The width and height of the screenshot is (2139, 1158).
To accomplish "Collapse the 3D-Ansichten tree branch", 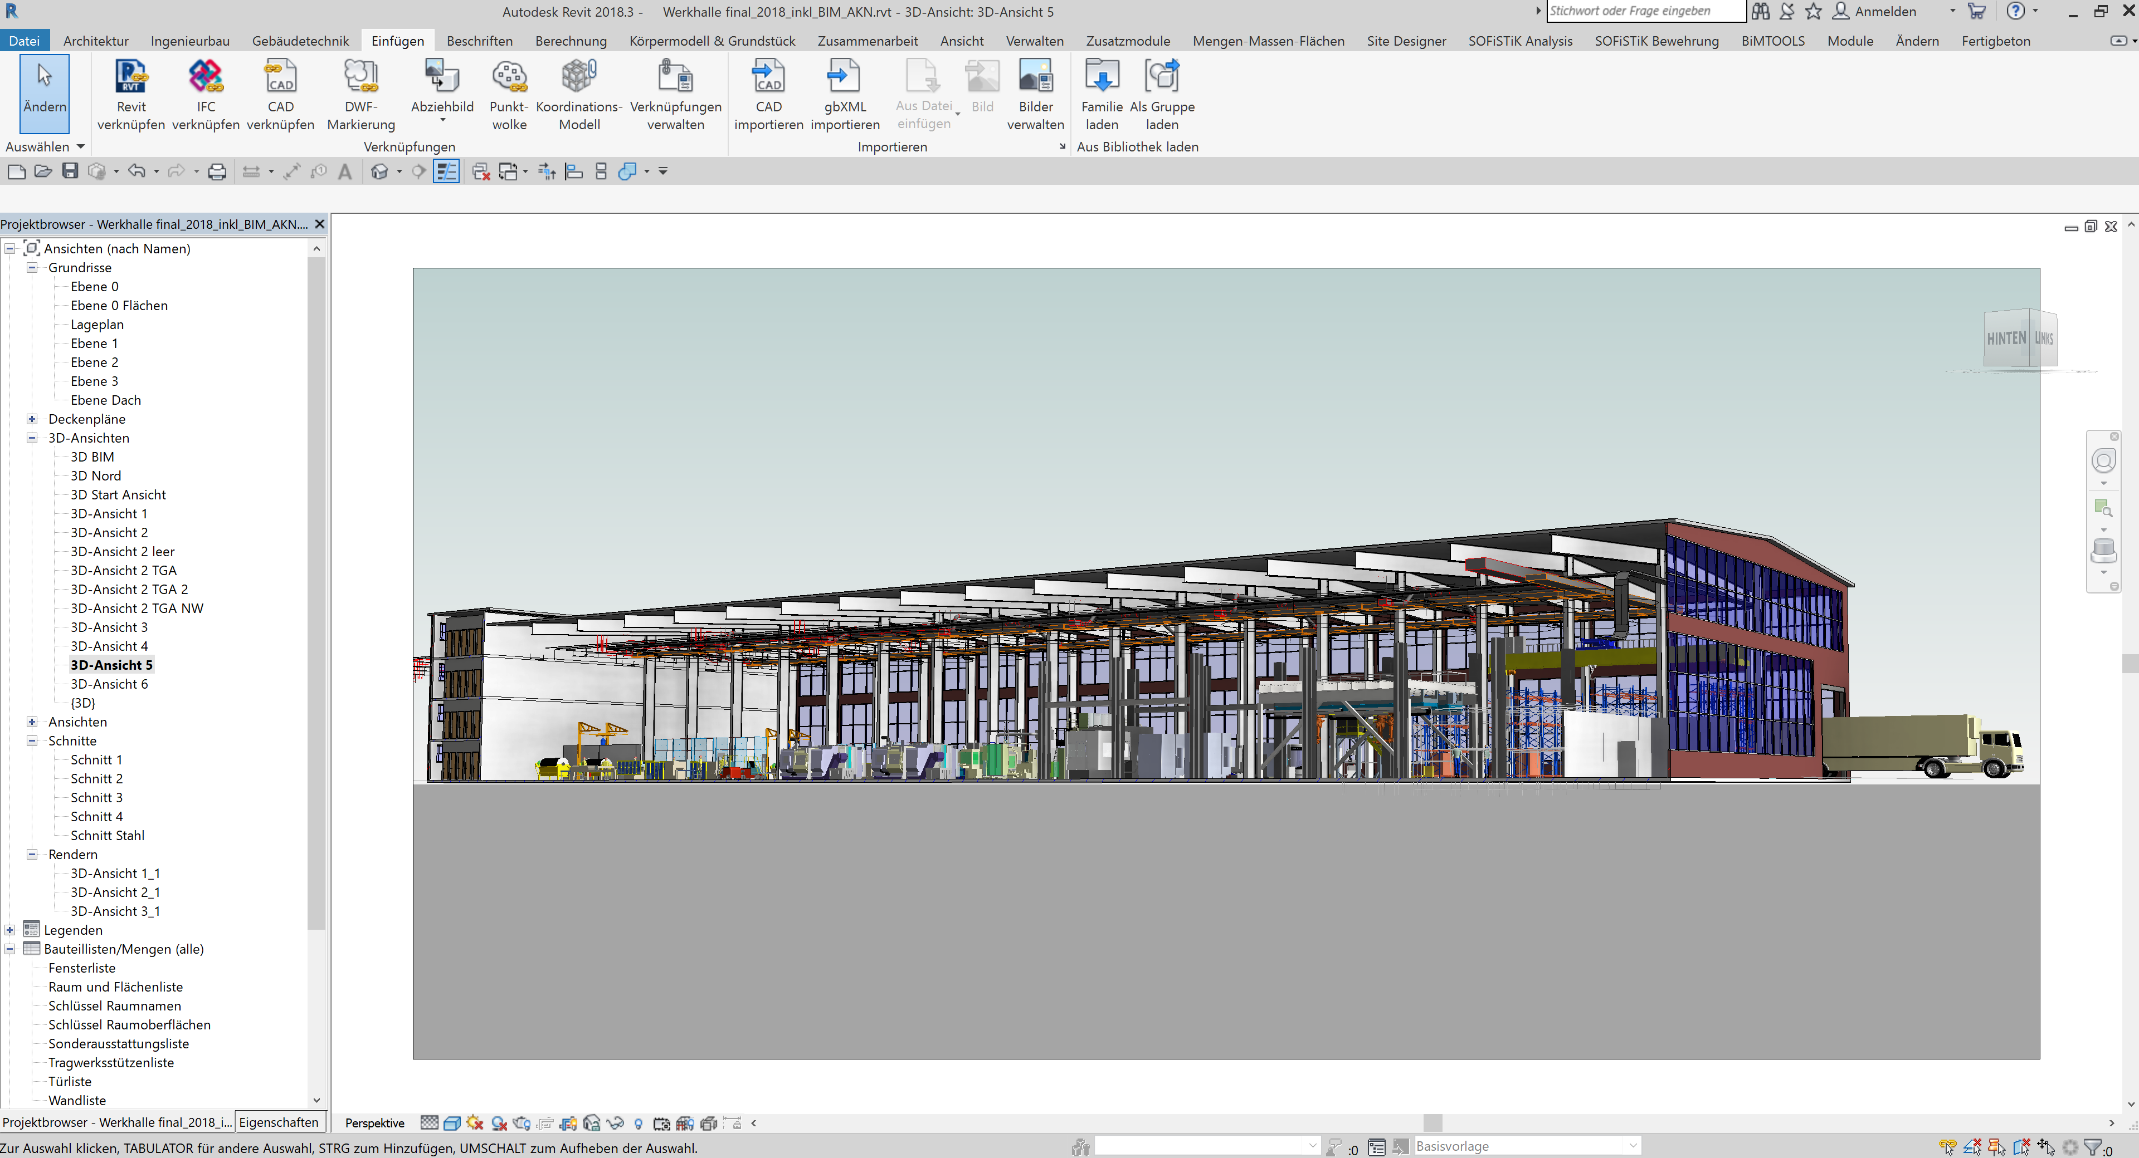I will coord(32,437).
